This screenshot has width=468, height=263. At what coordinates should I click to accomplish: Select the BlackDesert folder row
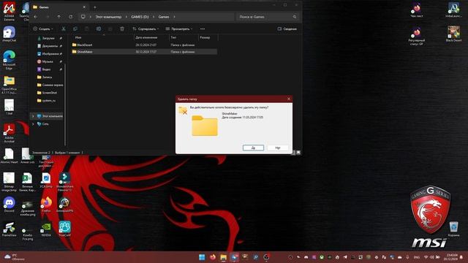pos(144,45)
